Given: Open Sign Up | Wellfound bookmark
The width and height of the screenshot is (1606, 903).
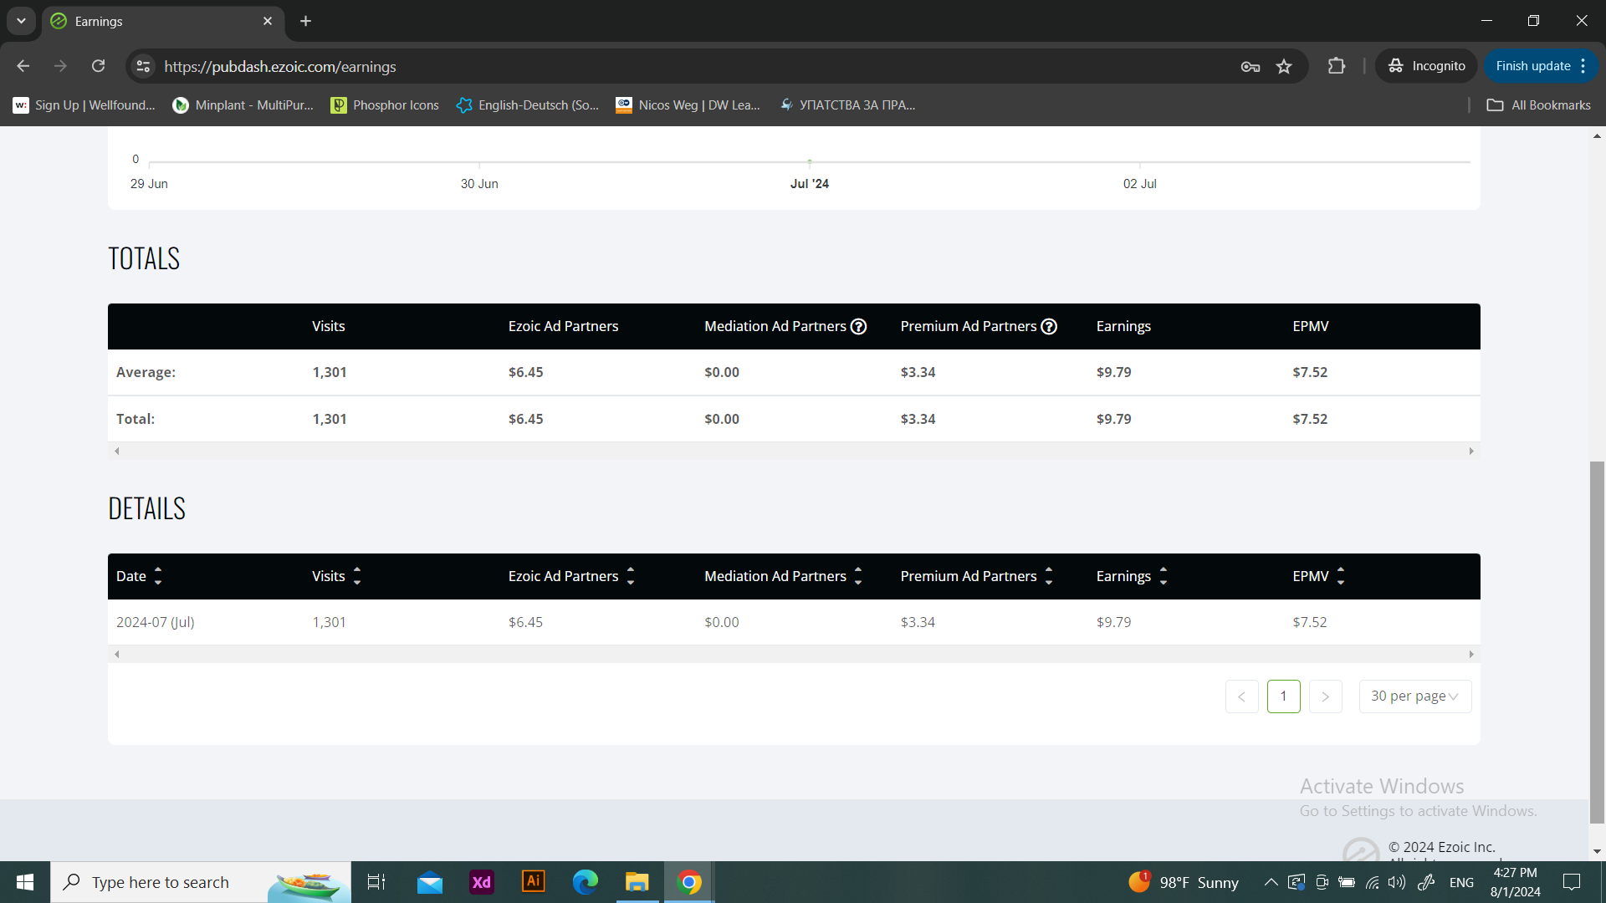Looking at the screenshot, I should [x=84, y=105].
